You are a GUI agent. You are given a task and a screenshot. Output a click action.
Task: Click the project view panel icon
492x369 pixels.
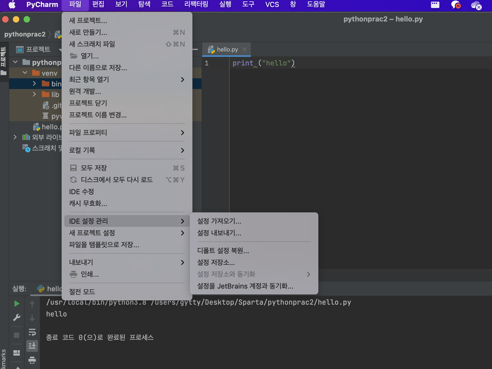(20, 50)
